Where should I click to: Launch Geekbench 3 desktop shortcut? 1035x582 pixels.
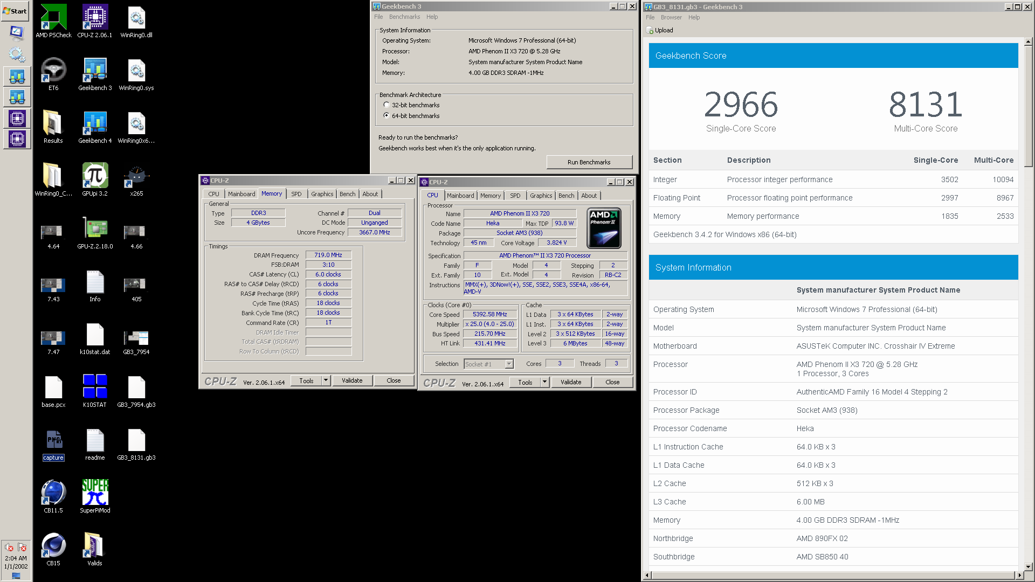(95, 73)
